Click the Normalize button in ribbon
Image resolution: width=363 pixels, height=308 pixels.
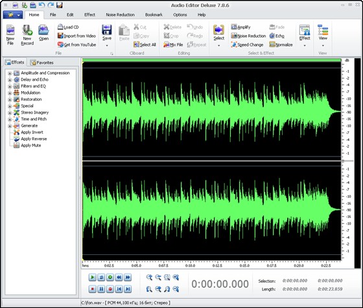tap(281, 45)
